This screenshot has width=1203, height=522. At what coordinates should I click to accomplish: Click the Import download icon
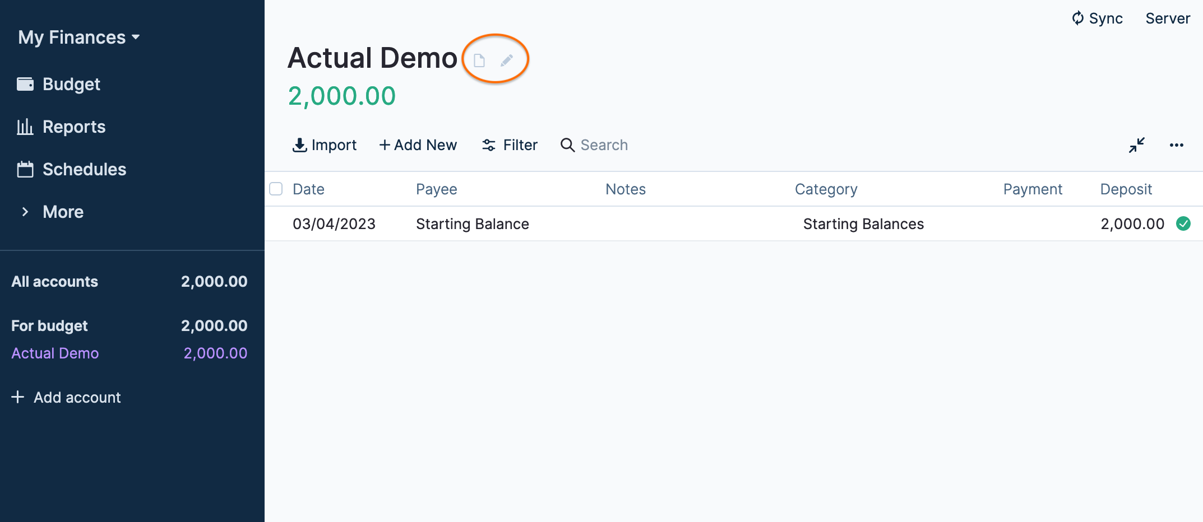[300, 145]
